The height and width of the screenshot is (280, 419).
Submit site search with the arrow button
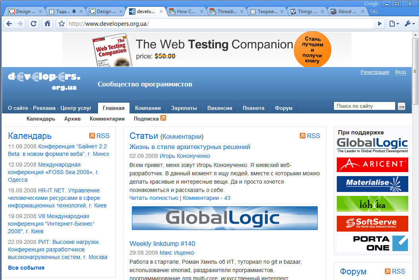pyautogui.click(x=402, y=106)
